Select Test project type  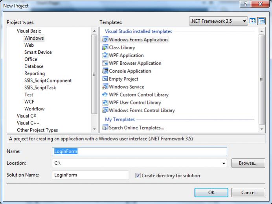[29, 95]
